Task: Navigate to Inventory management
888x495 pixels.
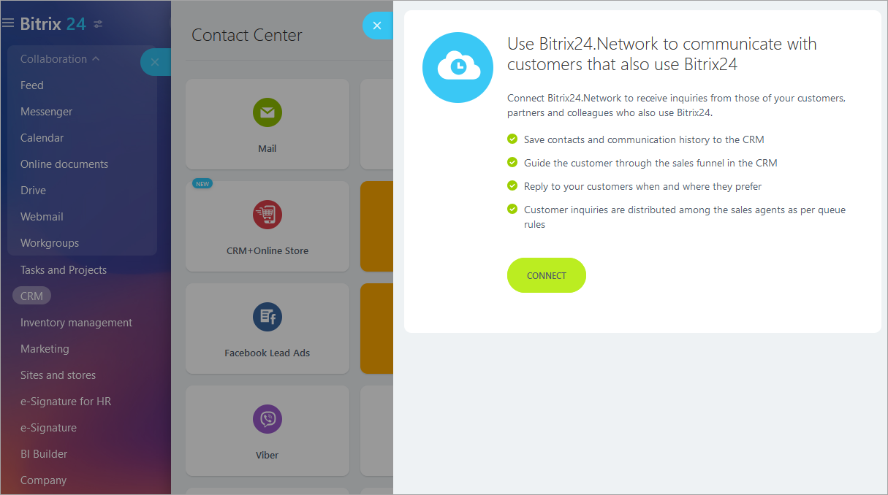Action: [76, 322]
